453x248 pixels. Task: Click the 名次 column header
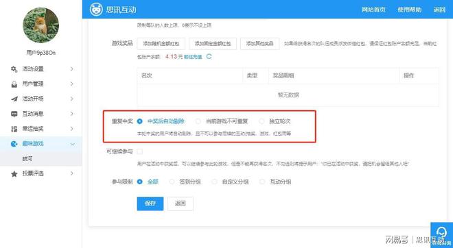tap(147, 75)
